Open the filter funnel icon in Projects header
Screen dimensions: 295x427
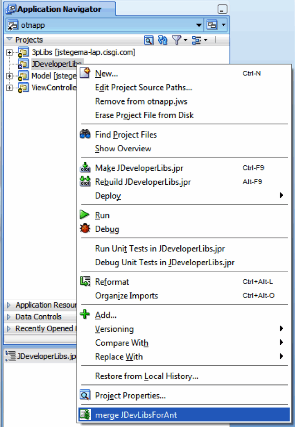[x=177, y=40]
